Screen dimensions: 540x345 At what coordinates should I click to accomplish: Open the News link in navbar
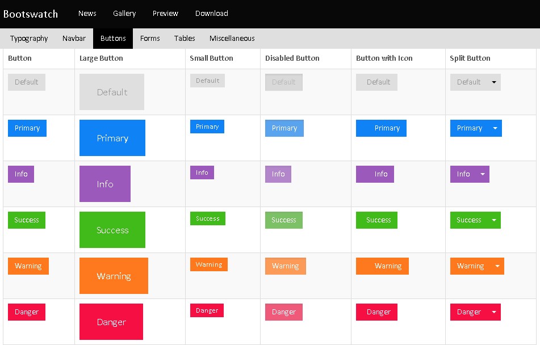[x=87, y=14]
